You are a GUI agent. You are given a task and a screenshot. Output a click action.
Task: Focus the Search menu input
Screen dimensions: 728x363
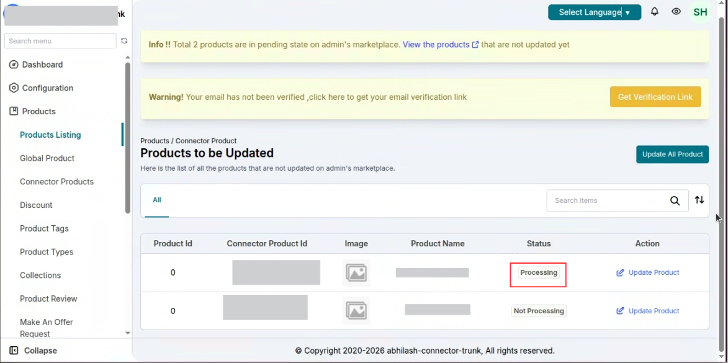click(x=60, y=41)
